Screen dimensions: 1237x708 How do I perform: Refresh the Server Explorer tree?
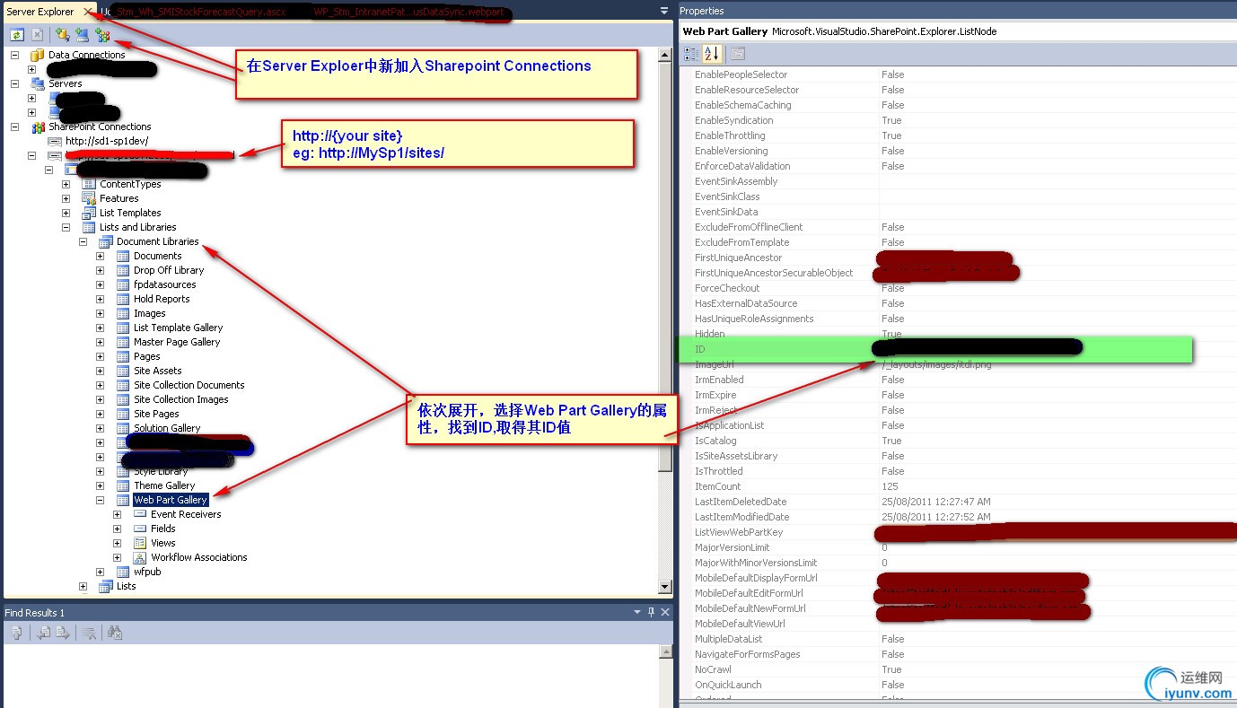[x=16, y=35]
